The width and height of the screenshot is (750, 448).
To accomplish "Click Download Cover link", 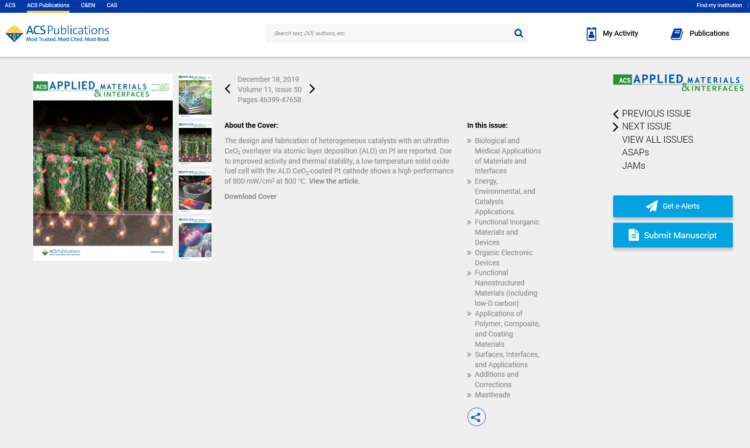I will click(250, 196).
